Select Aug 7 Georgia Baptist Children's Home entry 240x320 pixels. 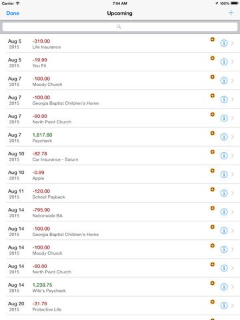tap(120, 99)
